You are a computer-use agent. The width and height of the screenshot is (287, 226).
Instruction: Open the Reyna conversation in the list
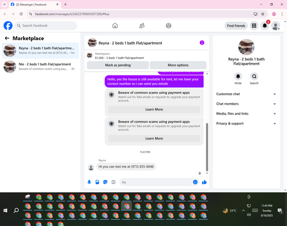(x=40, y=50)
